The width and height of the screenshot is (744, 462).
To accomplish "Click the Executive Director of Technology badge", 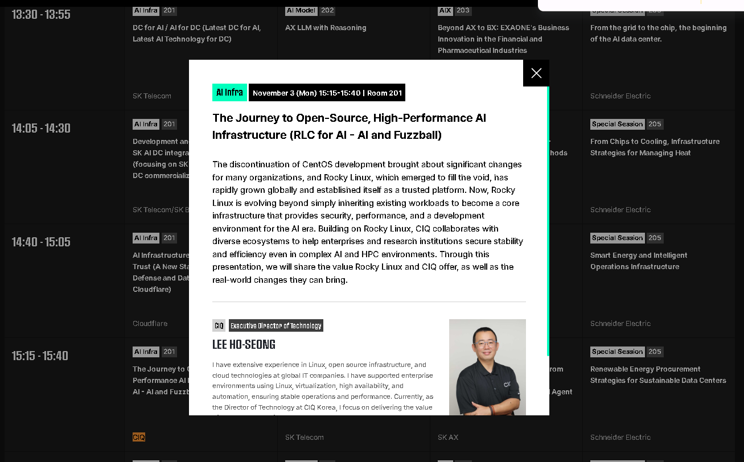I will click(x=276, y=325).
